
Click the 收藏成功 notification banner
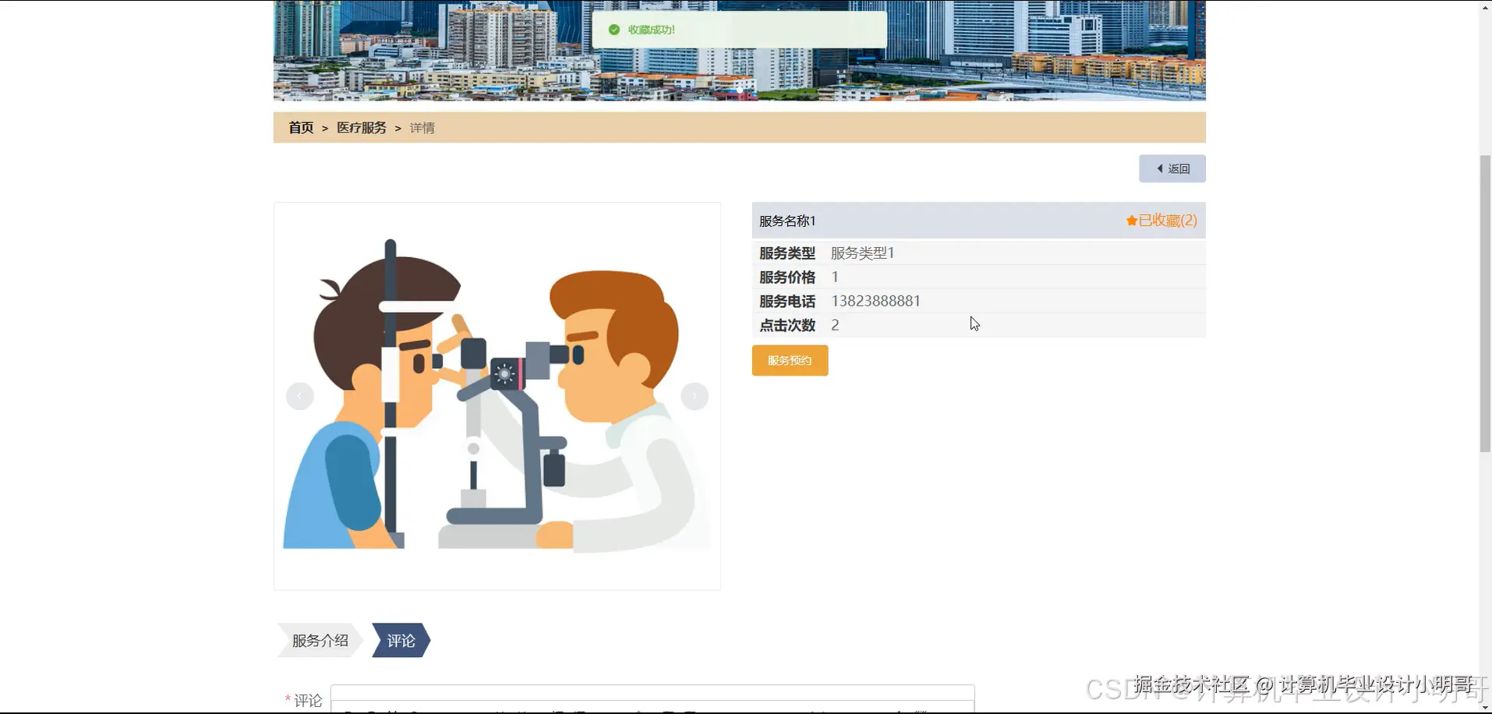pyautogui.click(x=739, y=30)
